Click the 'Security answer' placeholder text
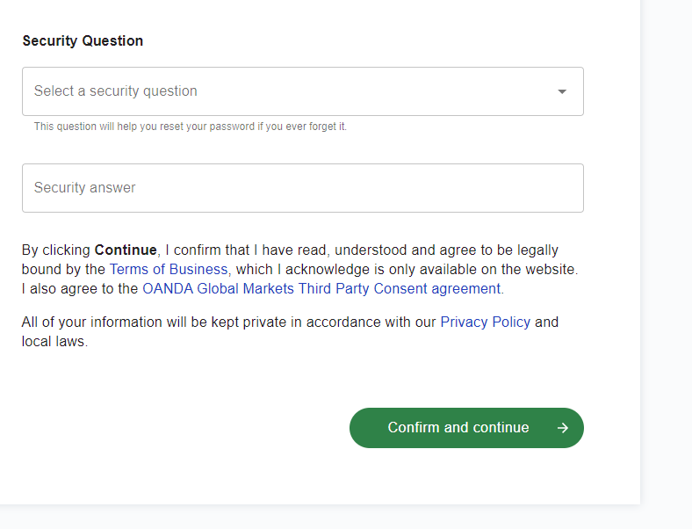The width and height of the screenshot is (692, 529). 84,188
